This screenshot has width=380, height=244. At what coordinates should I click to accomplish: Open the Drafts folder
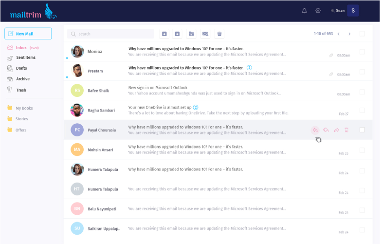pos(17,68)
